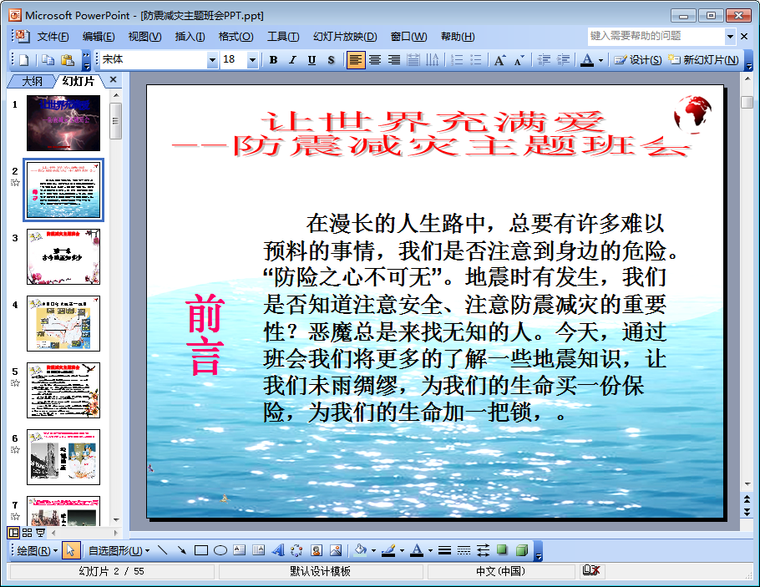
Task: Decrease font size
Action: 519,60
